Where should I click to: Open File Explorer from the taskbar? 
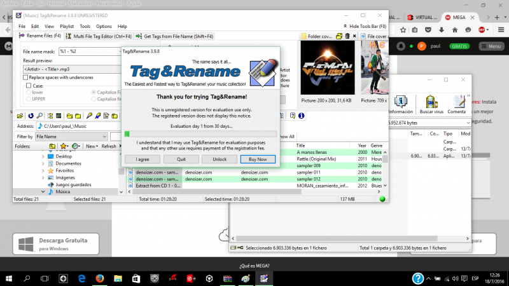118,278
